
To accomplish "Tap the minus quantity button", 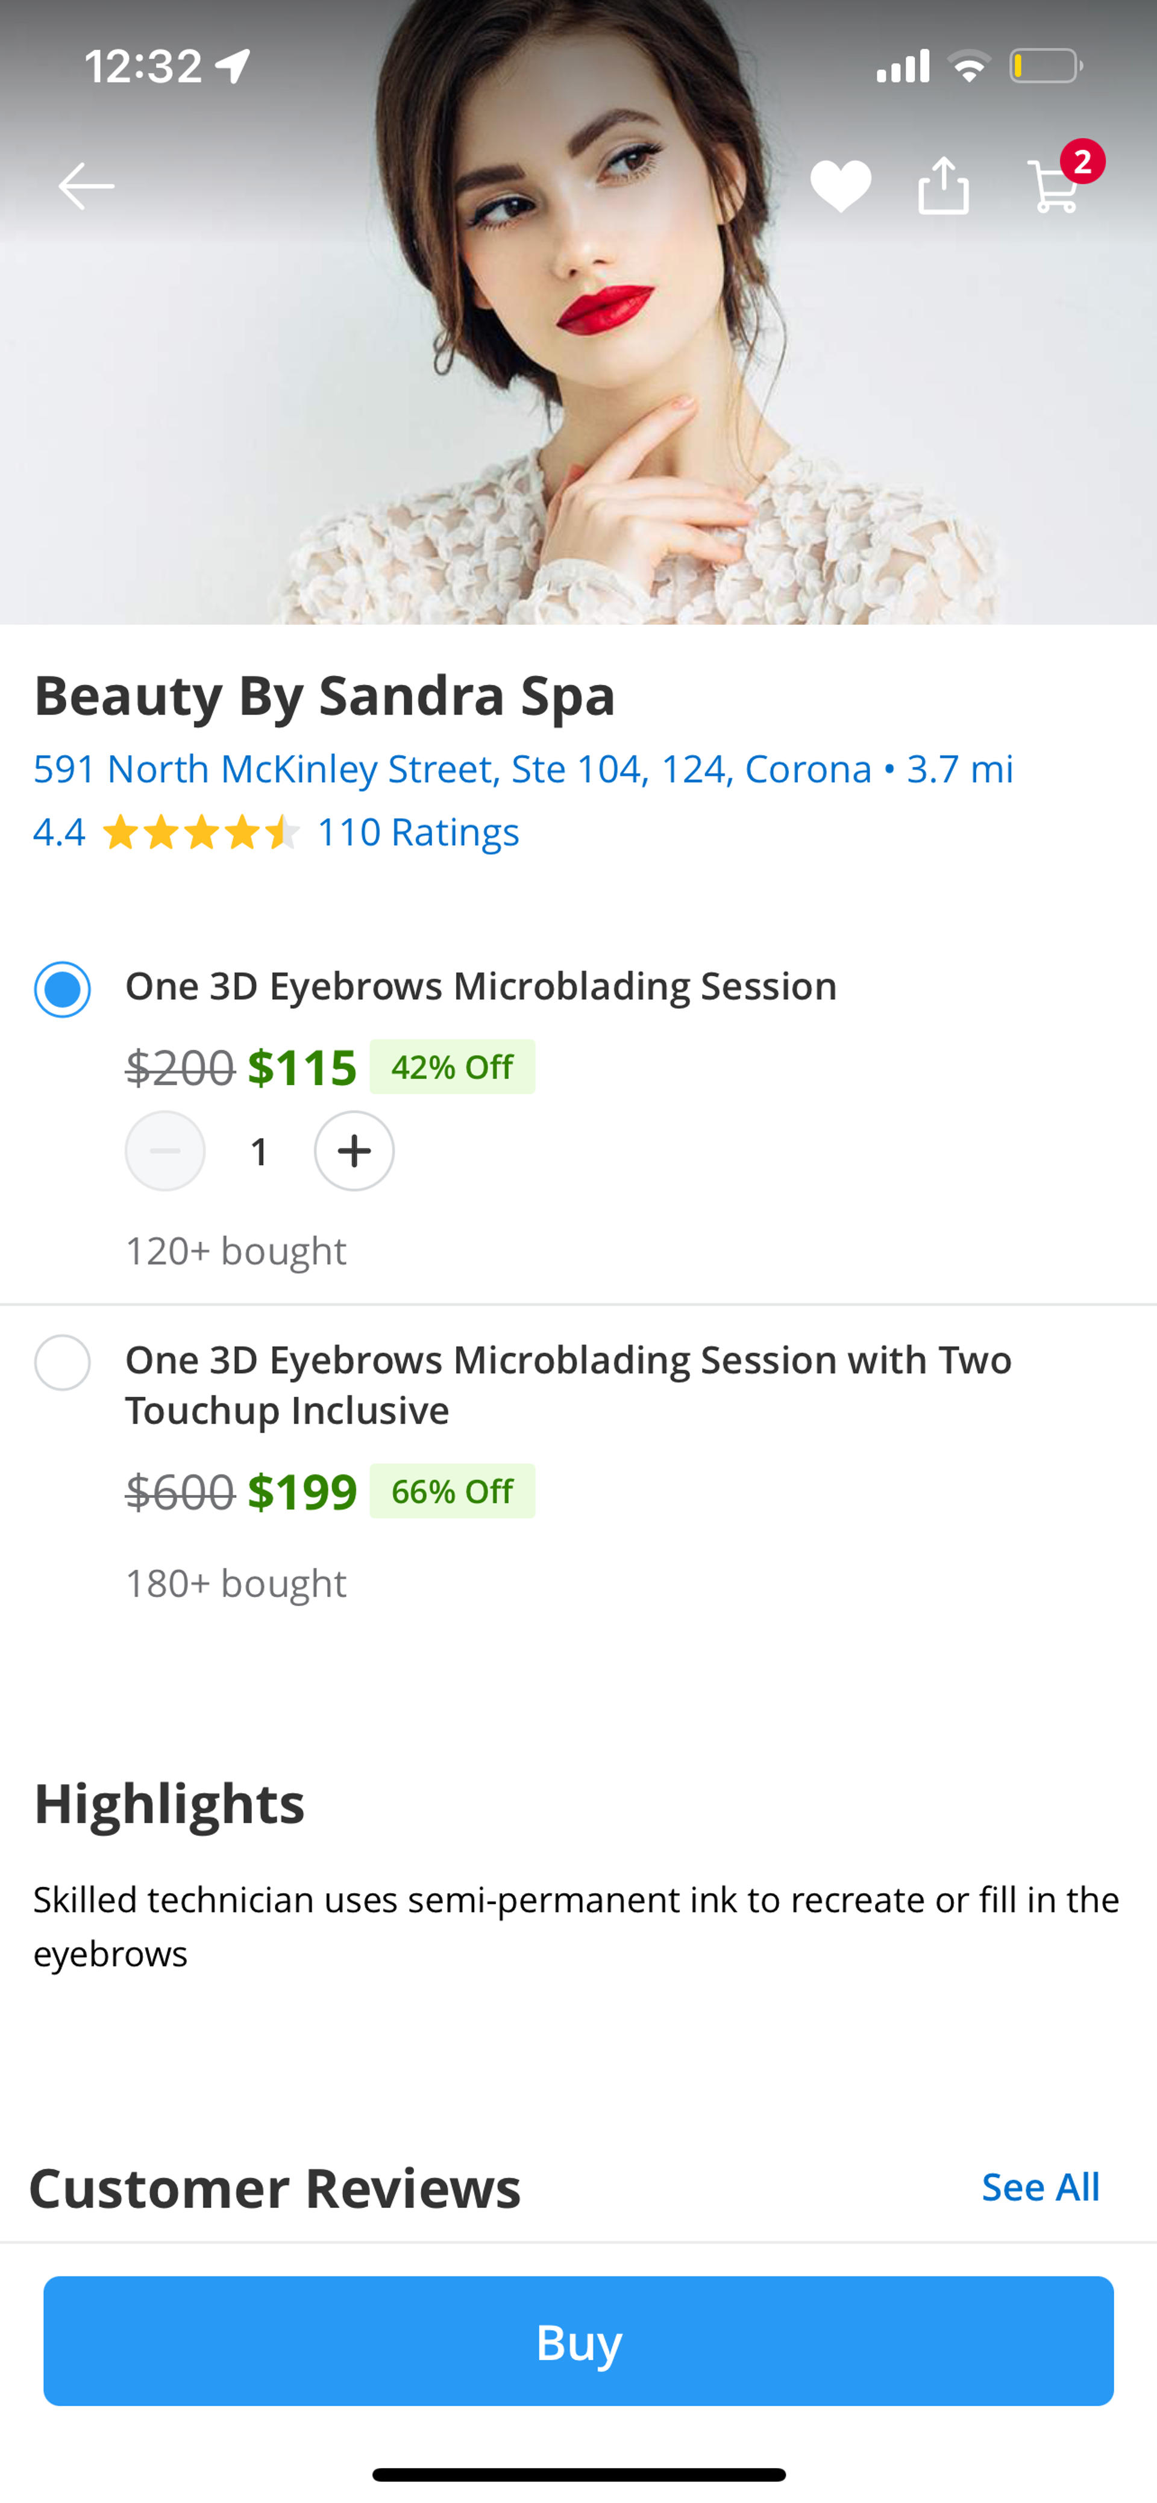I will (x=165, y=1150).
